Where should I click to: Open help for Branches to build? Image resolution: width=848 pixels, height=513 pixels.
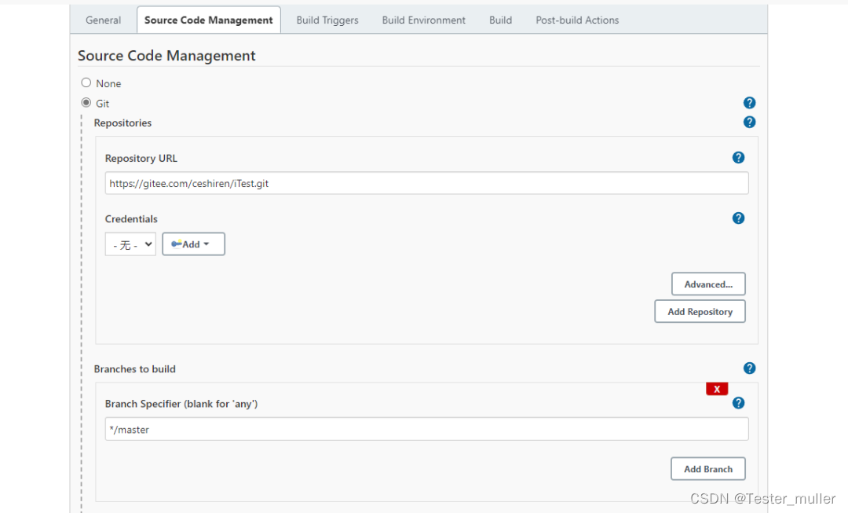pyautogui.click(x=749, y=368)
